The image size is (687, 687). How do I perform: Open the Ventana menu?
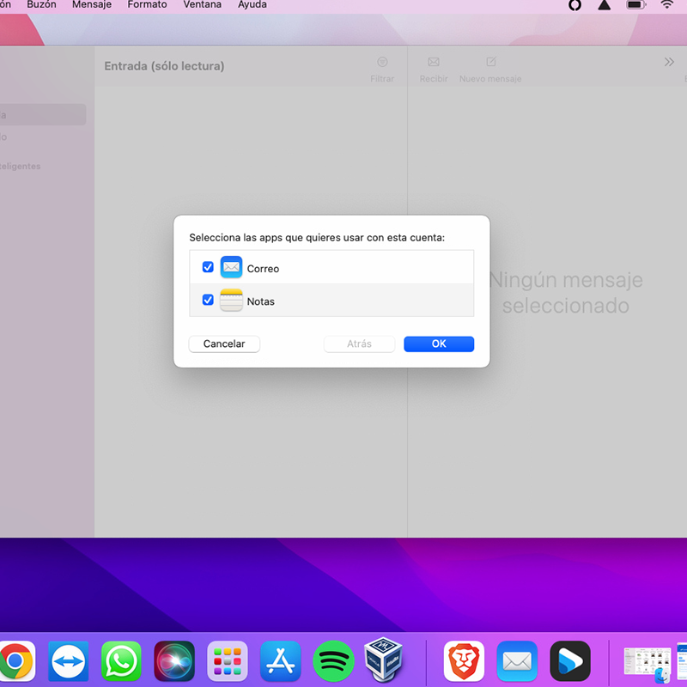coord(202,5)
